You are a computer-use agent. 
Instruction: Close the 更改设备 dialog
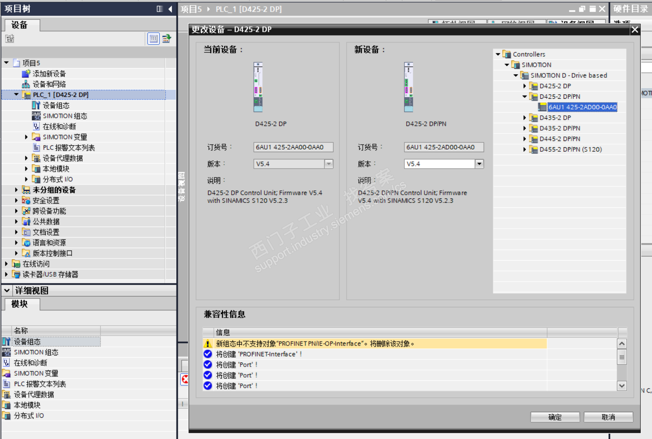pos(635,29)
